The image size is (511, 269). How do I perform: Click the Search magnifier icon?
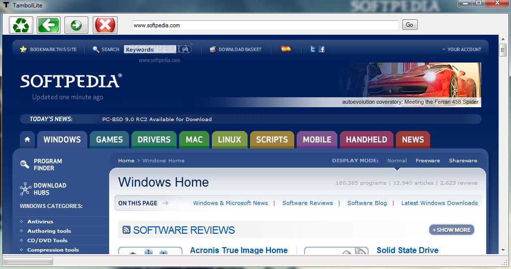coord(96,50)
